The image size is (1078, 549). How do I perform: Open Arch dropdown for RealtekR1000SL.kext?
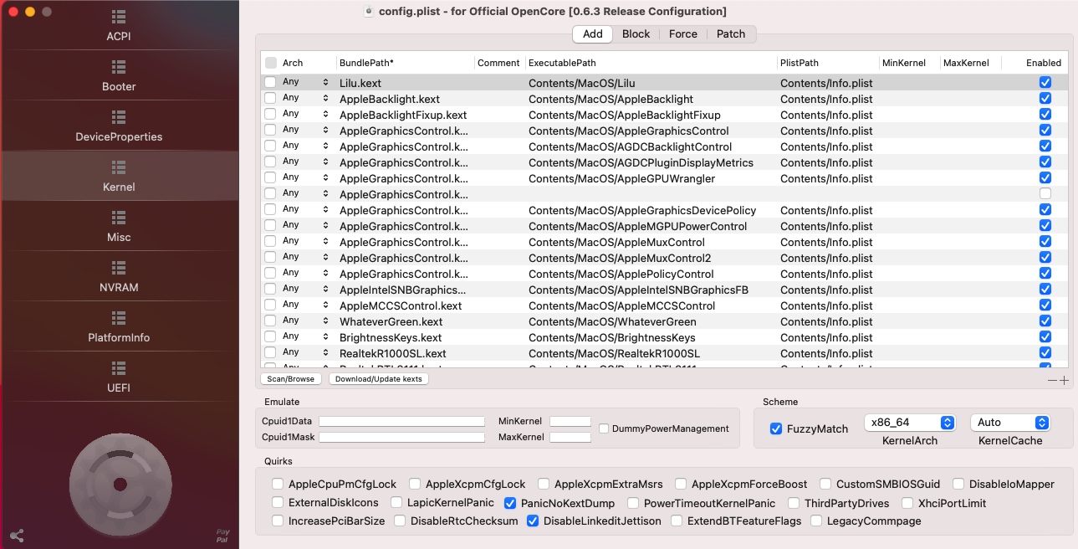(325, 353)
